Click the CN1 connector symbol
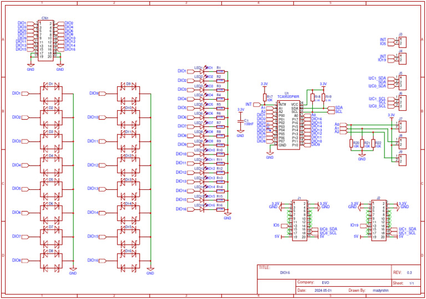The width and height of the screenshot is (426, 299). (45, 39)
